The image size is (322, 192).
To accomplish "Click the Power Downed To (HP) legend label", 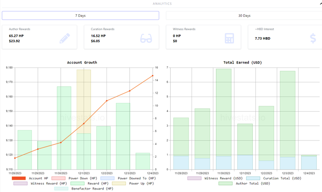I will [137, 178].
